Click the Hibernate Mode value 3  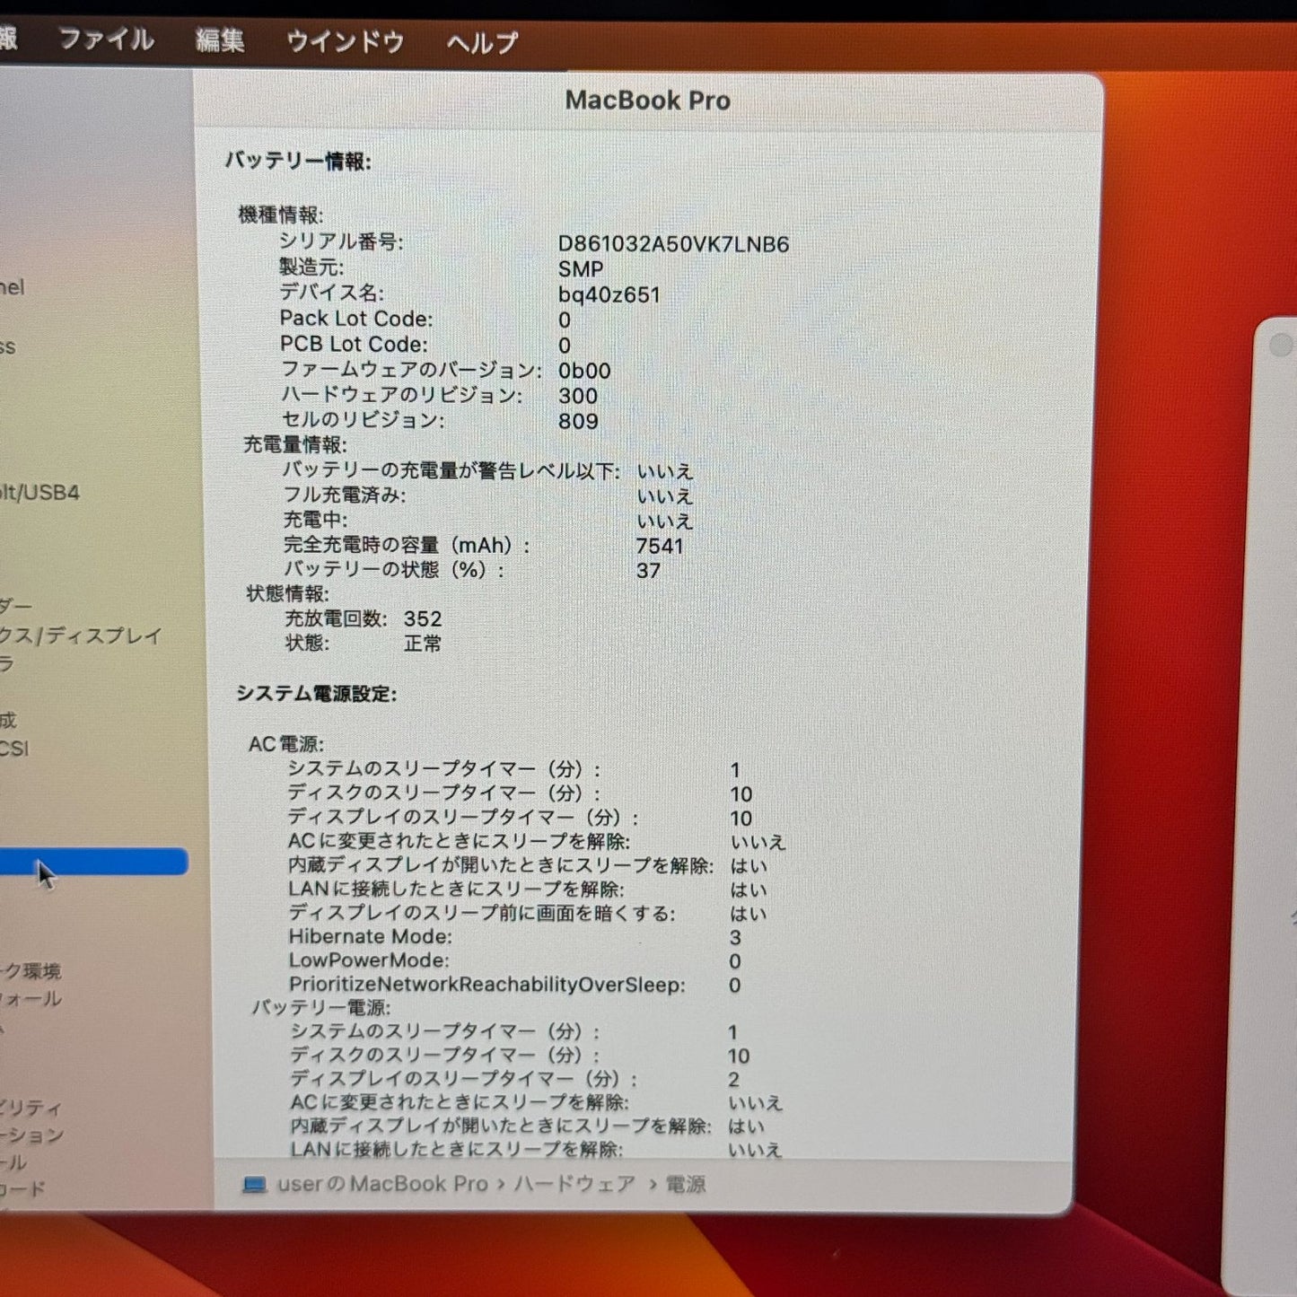pos(735,938)
